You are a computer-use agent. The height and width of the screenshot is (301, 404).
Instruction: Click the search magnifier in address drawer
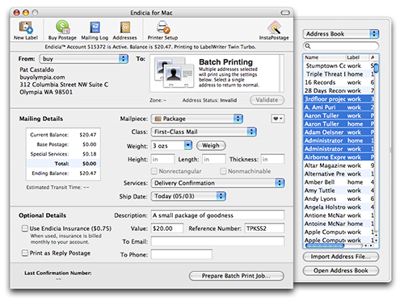click(308, 46)
